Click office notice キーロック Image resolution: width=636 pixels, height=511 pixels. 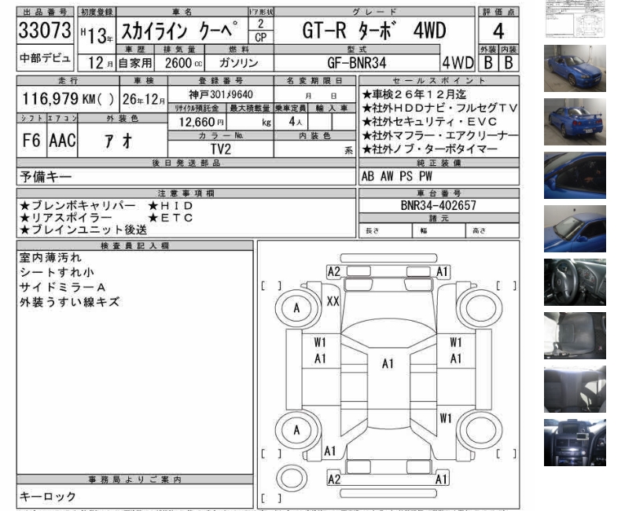48,496
